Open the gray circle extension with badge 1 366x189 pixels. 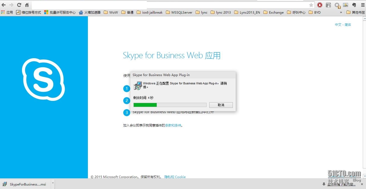337,5
